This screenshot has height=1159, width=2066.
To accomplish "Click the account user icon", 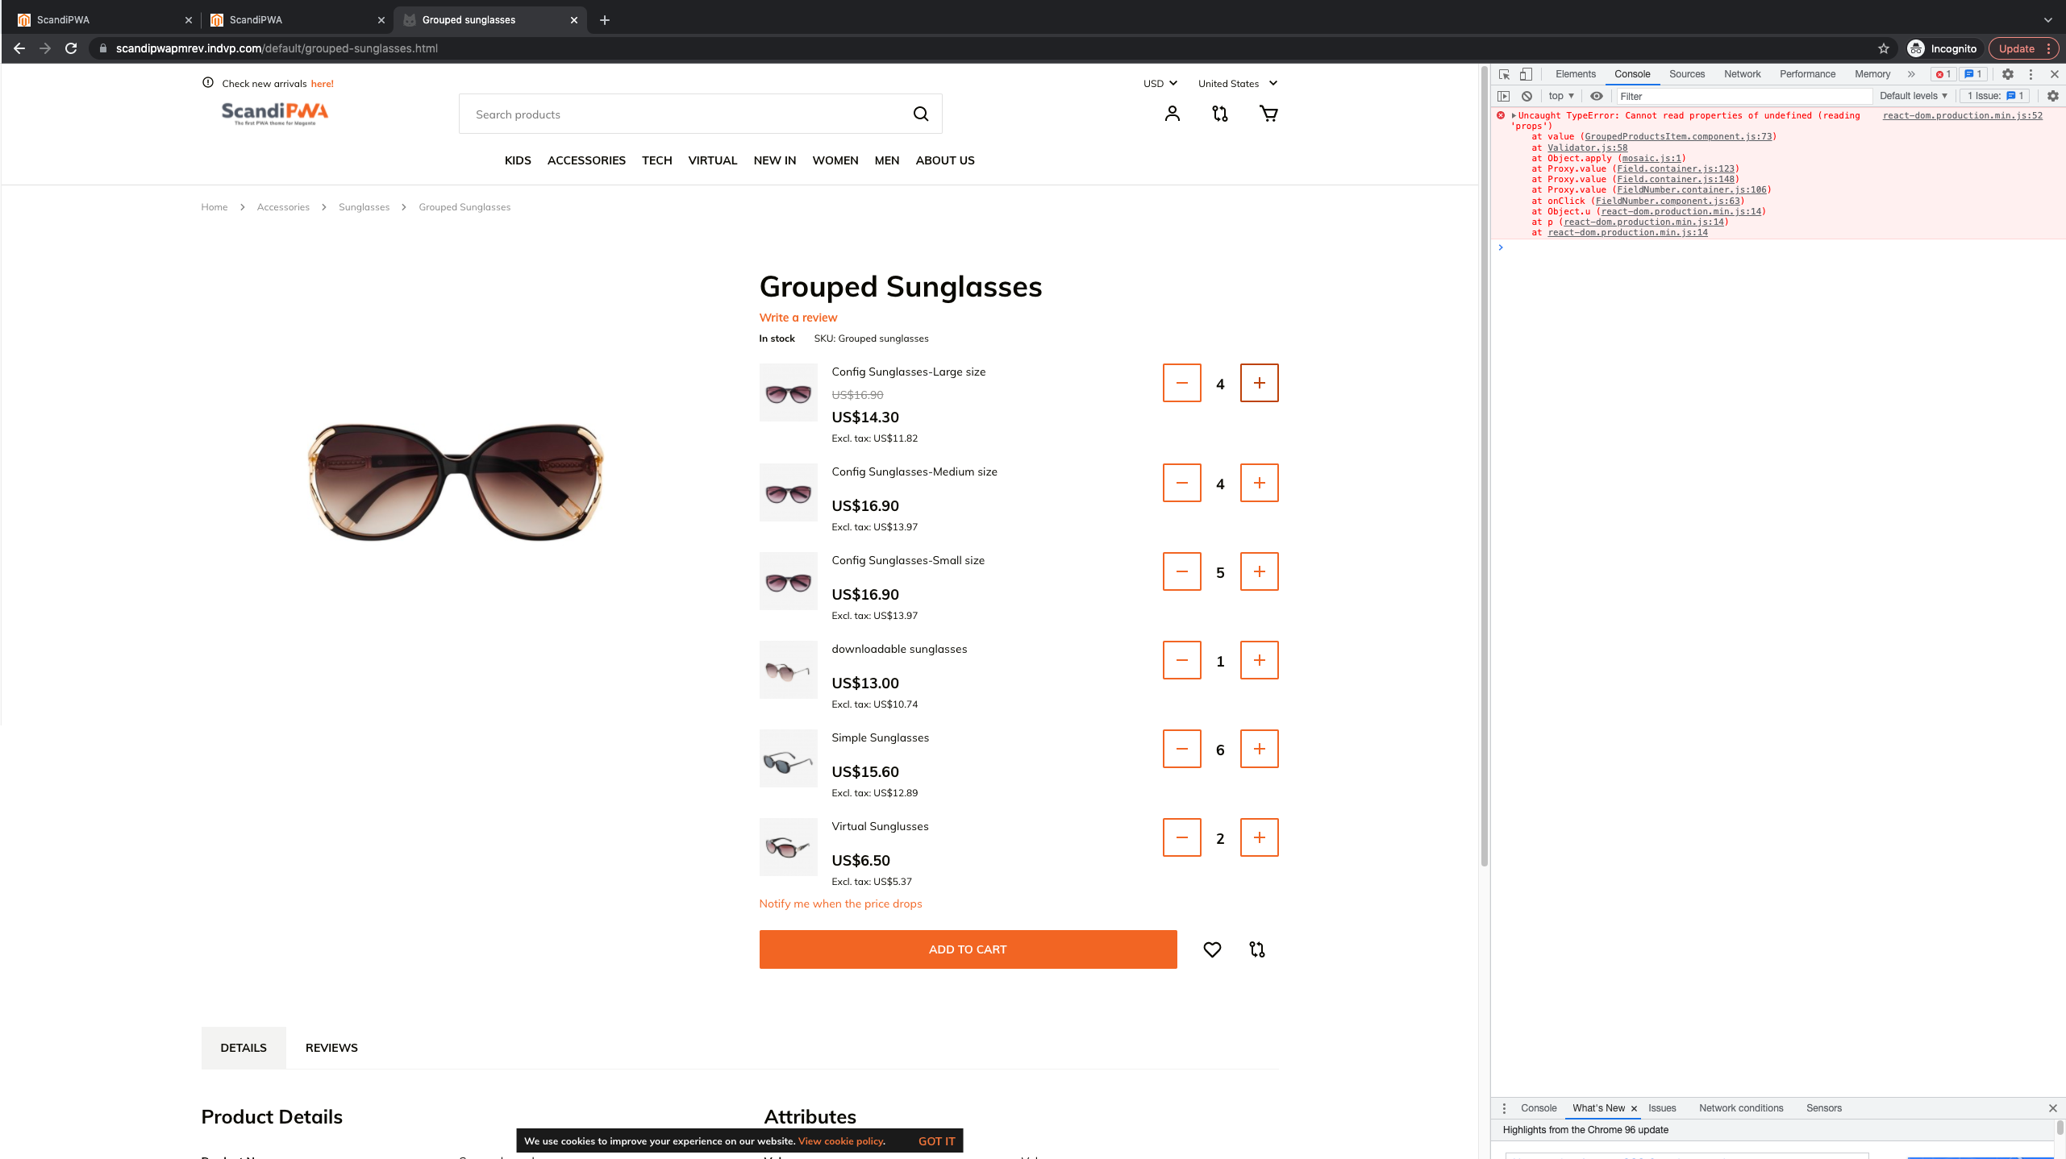I will click(1173, 114).
